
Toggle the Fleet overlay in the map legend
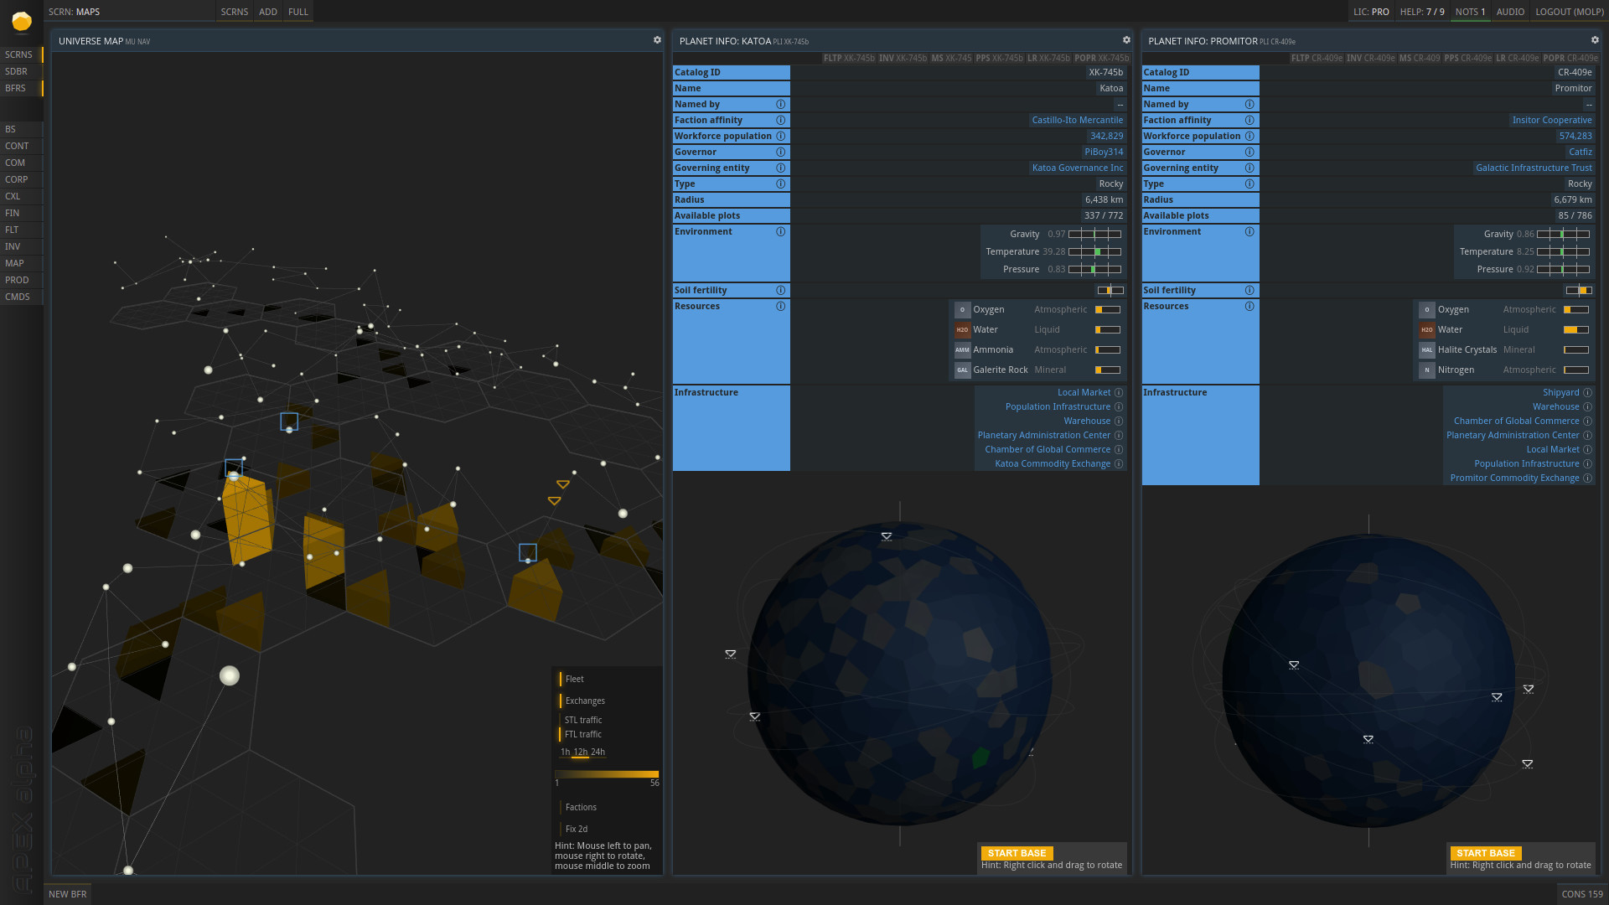point(573,679)
